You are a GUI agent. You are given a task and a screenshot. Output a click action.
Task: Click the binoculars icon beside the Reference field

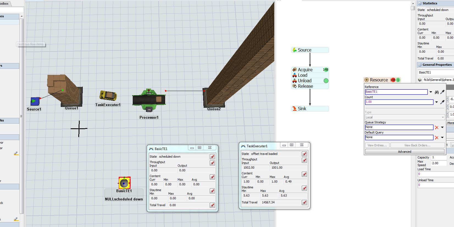click(436, 92)
